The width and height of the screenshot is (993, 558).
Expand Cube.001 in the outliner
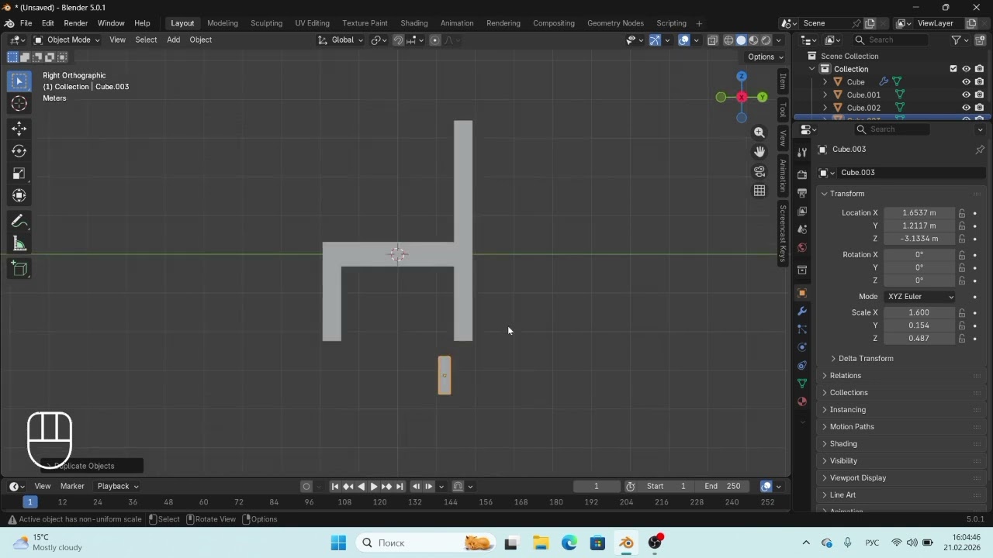coord(825,95)
